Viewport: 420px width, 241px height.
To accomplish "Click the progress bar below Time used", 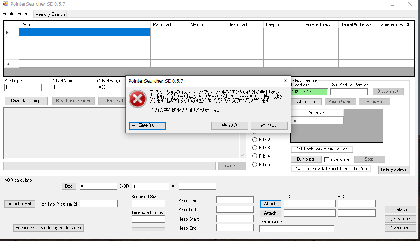I will (x=148, y=229).
